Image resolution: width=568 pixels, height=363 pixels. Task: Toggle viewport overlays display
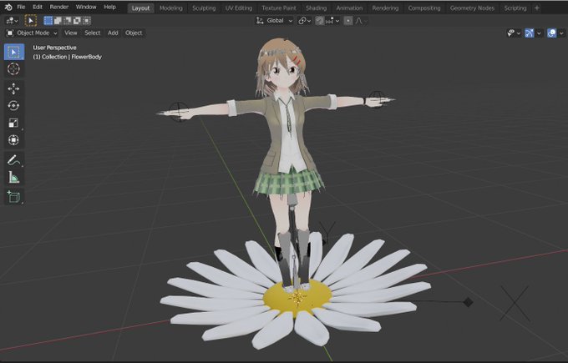[x=551, y=33]
